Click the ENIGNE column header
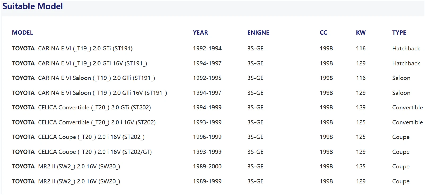 point(258,32)
